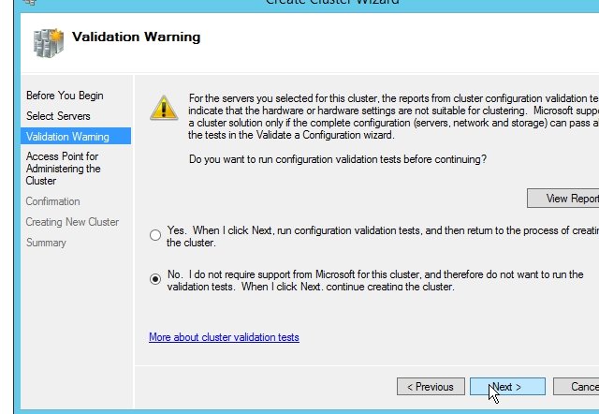
Task: Select the Yes run validation tests option
Action: point(155,235)
